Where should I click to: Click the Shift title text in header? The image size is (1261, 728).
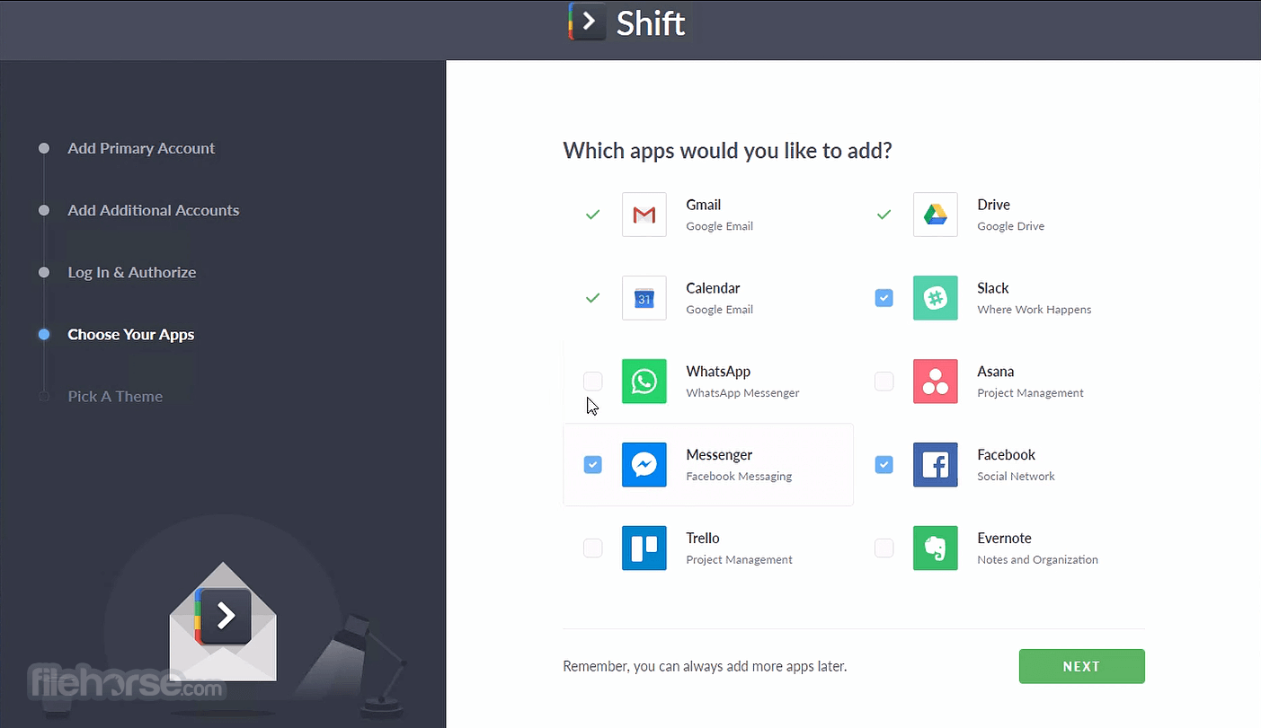tap(651, 23)
